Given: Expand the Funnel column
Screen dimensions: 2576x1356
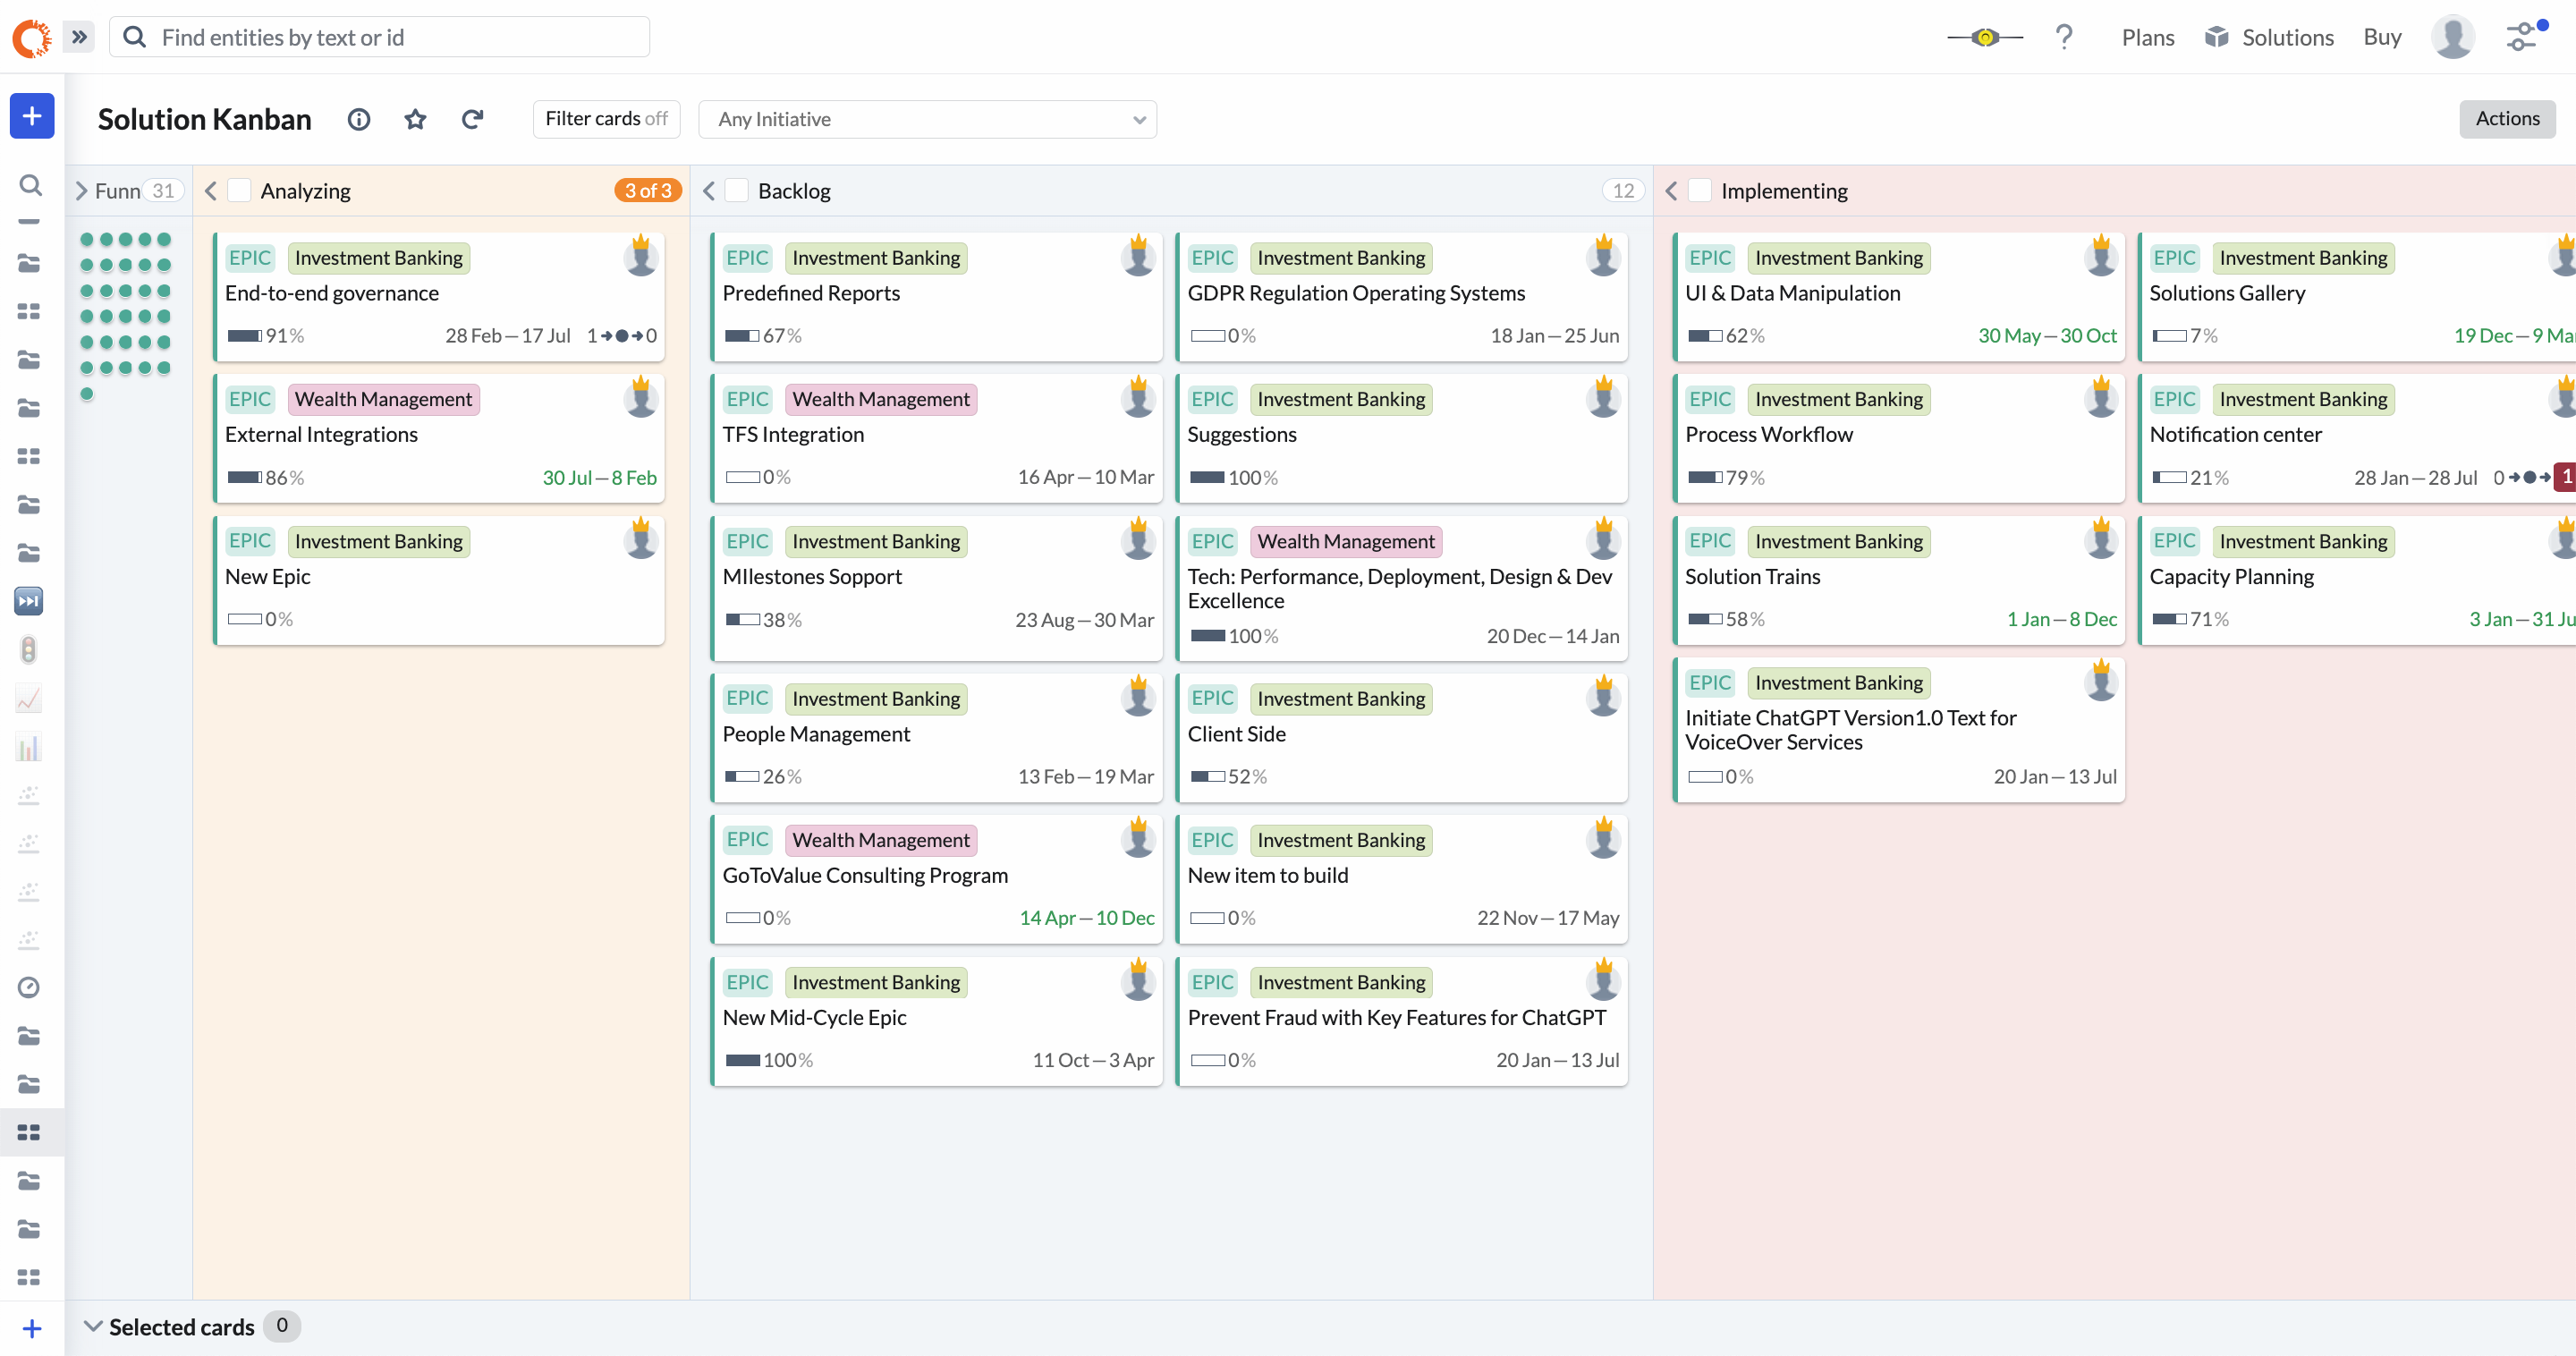Looking at the screenshot, I should pos(82,190).
